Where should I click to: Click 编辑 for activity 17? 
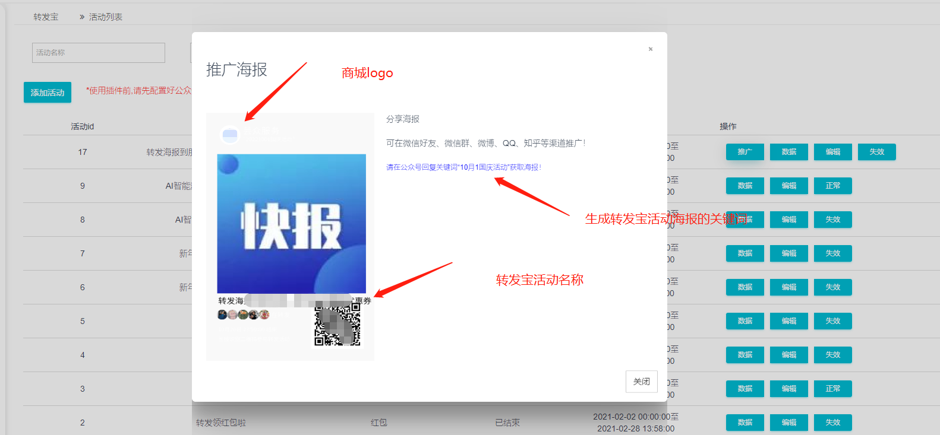[832, 152]
